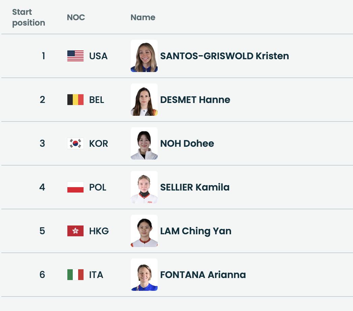Click the South Korea flag icon
Viewport: 353px width, 311px height.
point(75,143)
